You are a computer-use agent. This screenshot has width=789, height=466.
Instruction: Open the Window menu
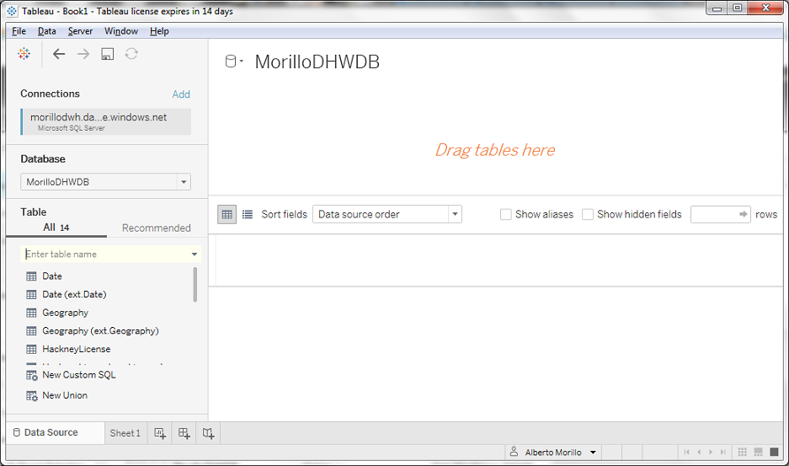(121, 31)
